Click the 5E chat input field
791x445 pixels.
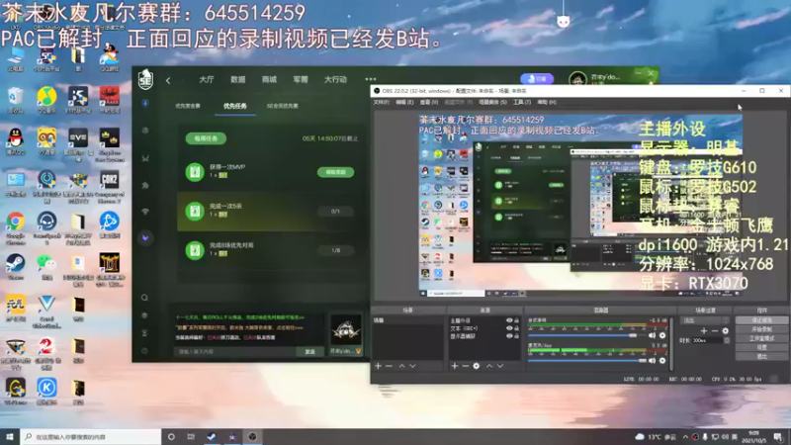[234, 352]
